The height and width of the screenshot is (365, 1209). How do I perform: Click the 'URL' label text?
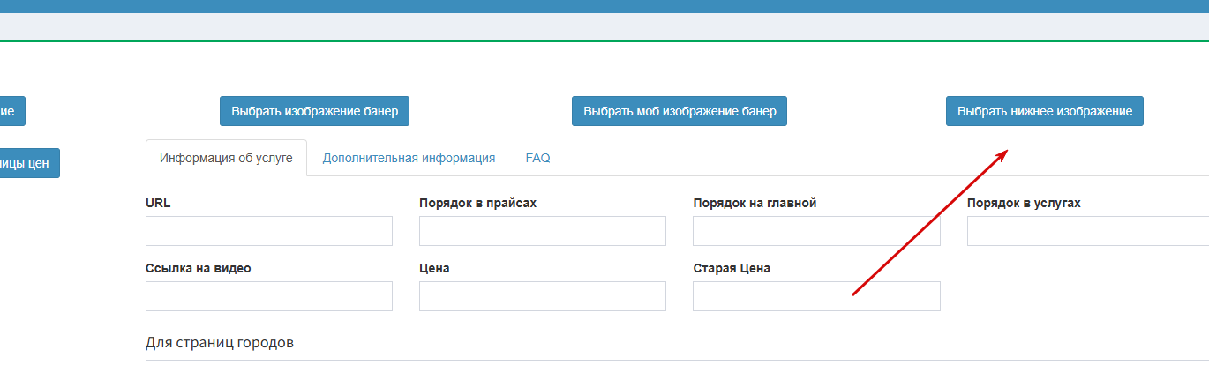tap(158, 203)
